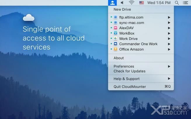The height and width of the screenshot is (119, 191).
Task: Expand the Work Drive submenu arrow
Action: 169,39
